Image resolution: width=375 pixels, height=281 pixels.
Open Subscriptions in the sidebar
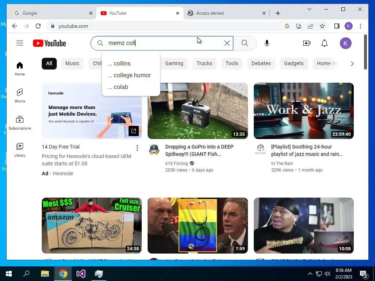click(20, 123)
